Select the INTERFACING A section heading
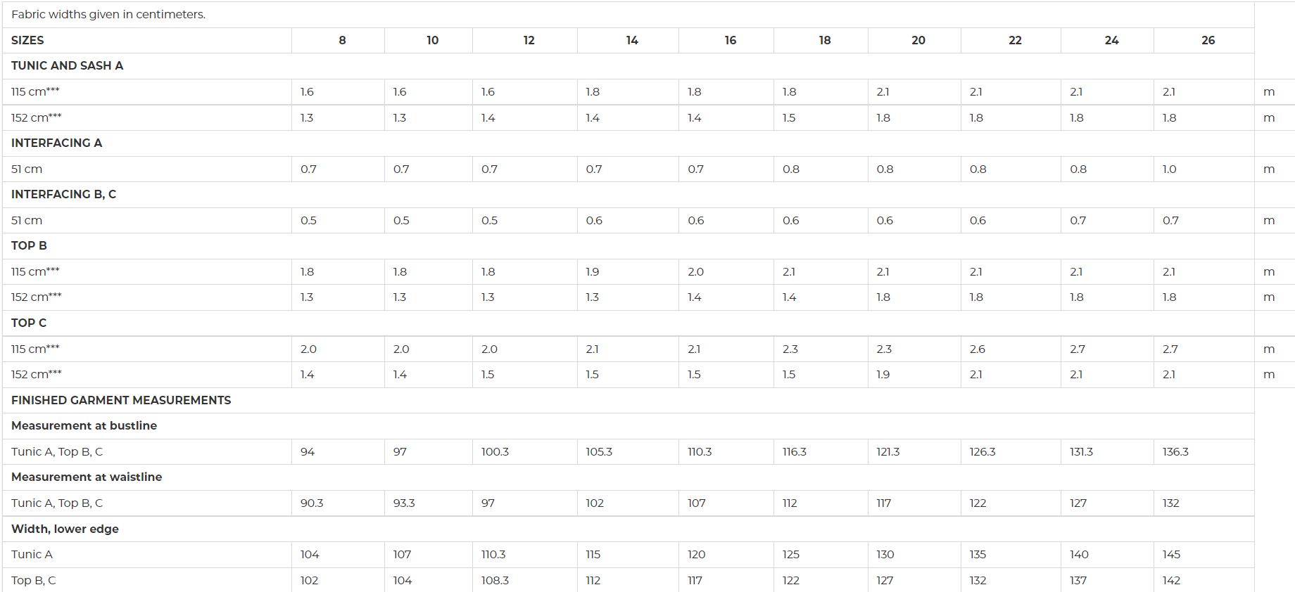1295x592 pixels. tap(56, 143)
